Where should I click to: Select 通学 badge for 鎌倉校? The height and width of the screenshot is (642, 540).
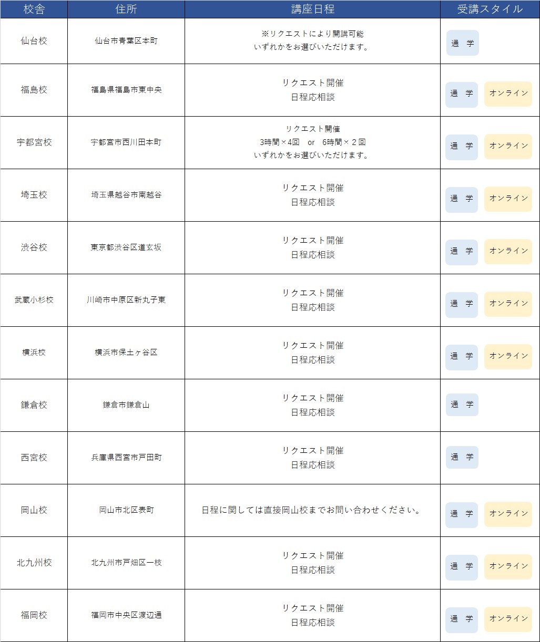tap(462, 405)
